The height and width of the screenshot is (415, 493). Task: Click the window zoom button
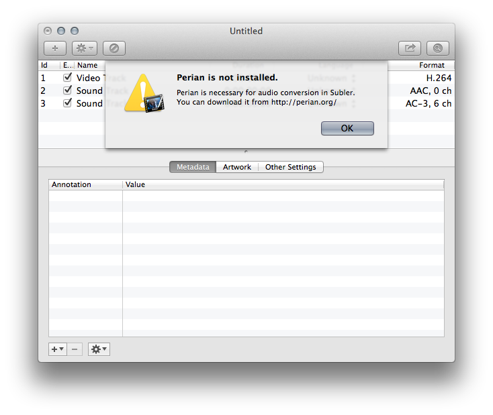(75, 31)
